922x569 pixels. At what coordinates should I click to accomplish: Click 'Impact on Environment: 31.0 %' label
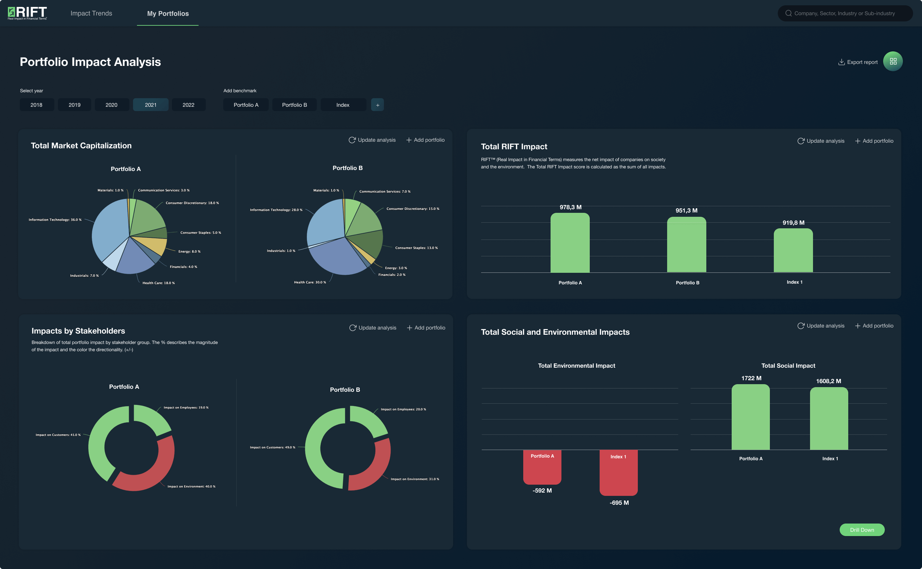click(x=415, y=479)
